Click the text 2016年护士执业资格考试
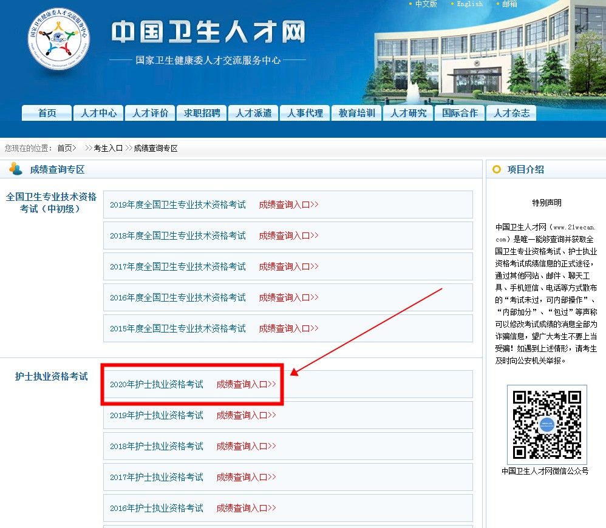 point(157,508)
